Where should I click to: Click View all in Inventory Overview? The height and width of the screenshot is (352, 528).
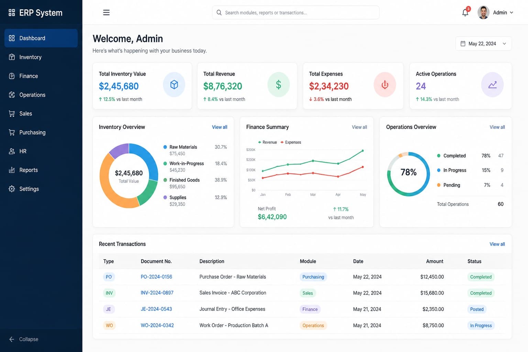click(x=219, y=127)
